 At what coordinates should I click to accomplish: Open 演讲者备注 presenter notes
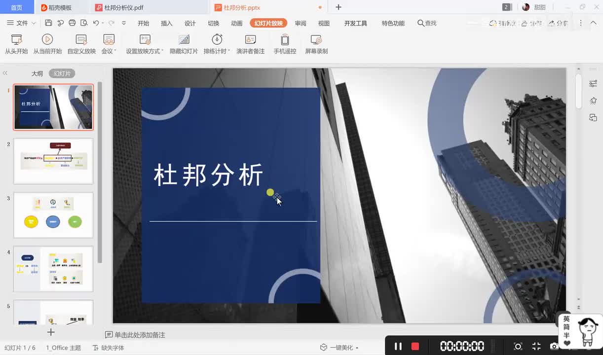(250, 44)
